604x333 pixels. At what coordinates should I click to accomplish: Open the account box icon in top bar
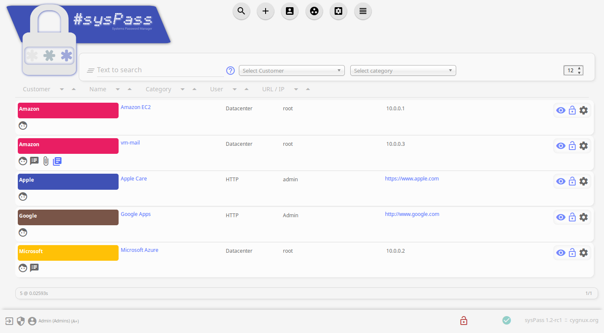[290, 11]
